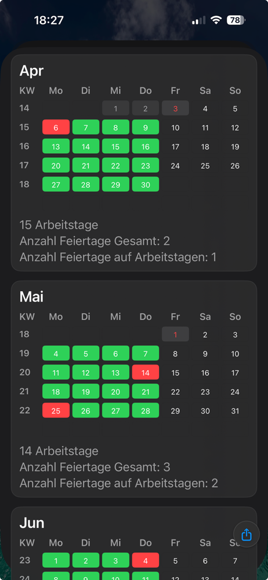Select April 30 workday cell

[146, 184]
